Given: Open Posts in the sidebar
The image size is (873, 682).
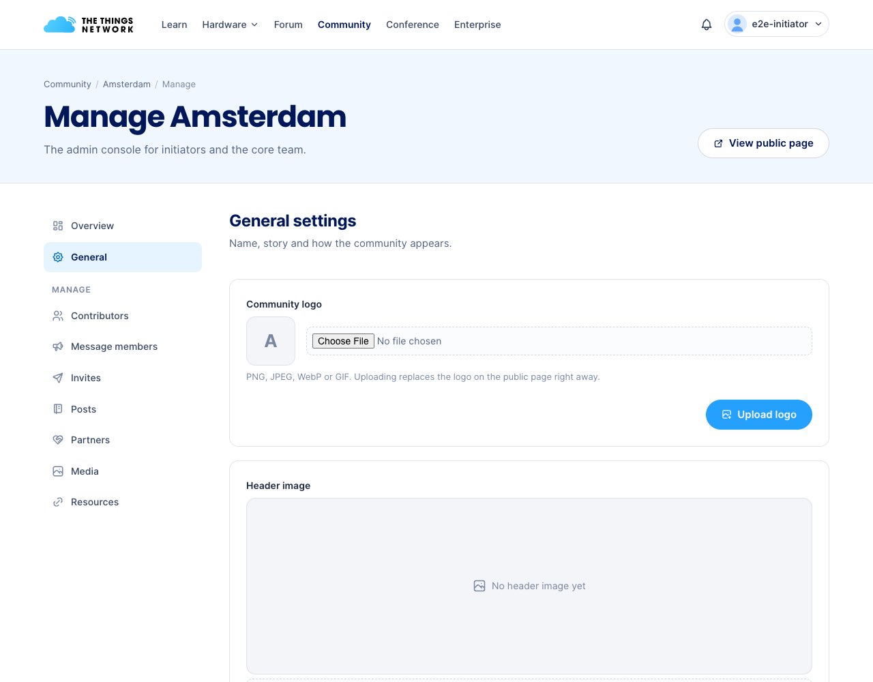Looking at the screenshot, I should click(123, 409).
